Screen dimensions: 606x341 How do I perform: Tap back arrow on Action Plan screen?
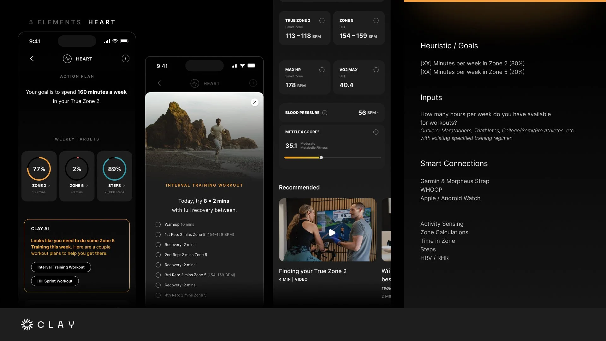[32, 59]
